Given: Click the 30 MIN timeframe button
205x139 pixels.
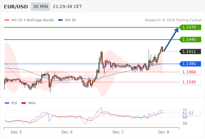Looking at the screenshot, I should pyautogui.click(x=40, y=7).
